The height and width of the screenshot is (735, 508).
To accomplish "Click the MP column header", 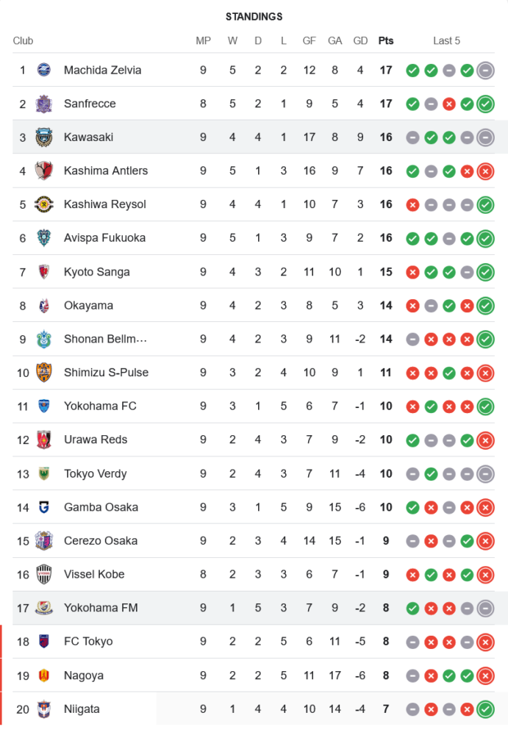I will (x=203, y=41).
